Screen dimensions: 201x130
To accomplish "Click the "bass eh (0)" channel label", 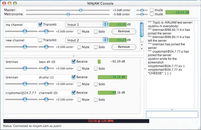I will [47, 62].
